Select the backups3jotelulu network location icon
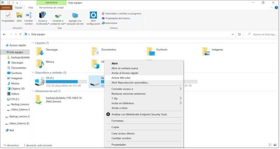Image resolution: width=280 pixels, height=149 pixels. pos(39,100)
